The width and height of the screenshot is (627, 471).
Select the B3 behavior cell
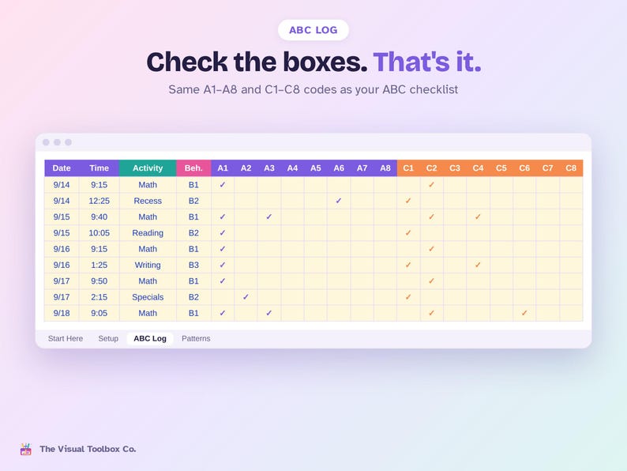point(193,265)
